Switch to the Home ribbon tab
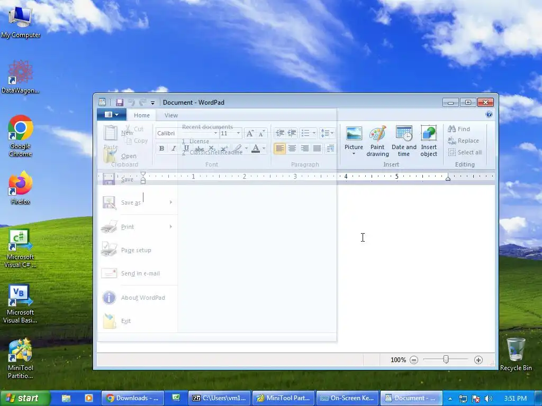Screen dimensions: 542x406 142,115
